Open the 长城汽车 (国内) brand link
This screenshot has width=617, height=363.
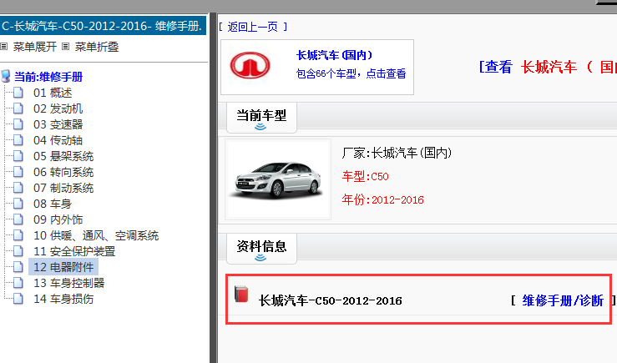[334, 55]
